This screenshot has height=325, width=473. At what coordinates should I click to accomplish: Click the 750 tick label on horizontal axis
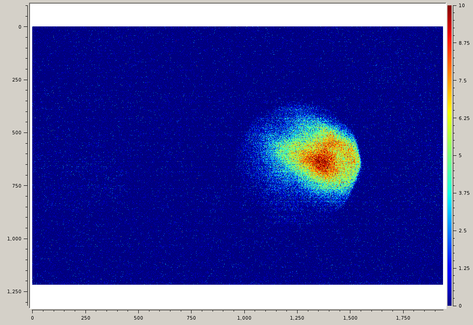(x=191, y=318)
